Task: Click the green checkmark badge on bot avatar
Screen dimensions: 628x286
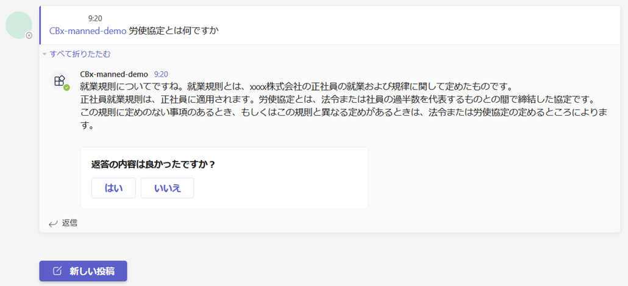Action: [x=66, y=88]
